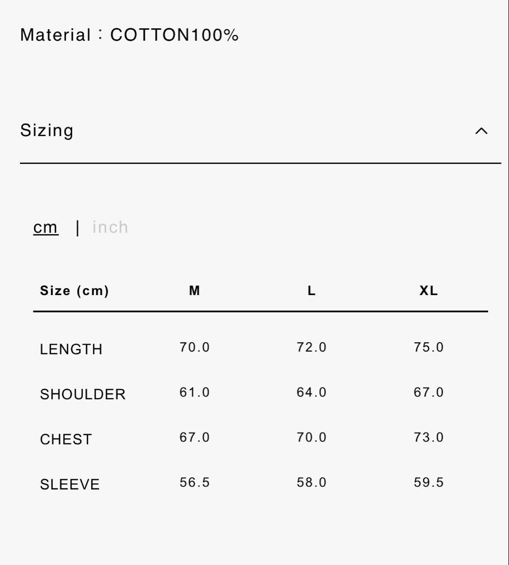Click the 73.0 chest value for XL

coord(428,437)
